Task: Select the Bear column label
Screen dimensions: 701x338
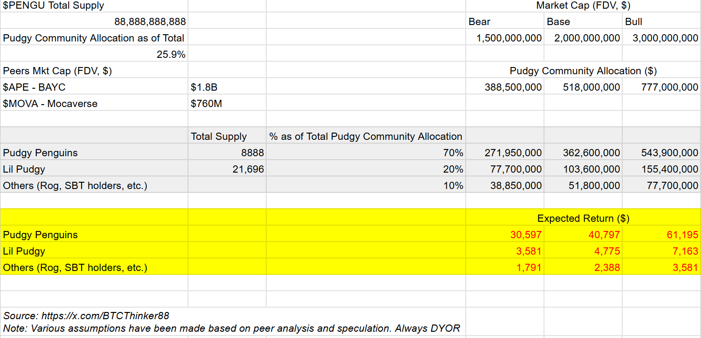Action: 479,22
